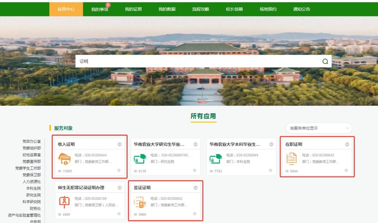Star the 签证证明 service card
Image resolution: width=378 pixels, height=223 pixels.
(195, 214)
